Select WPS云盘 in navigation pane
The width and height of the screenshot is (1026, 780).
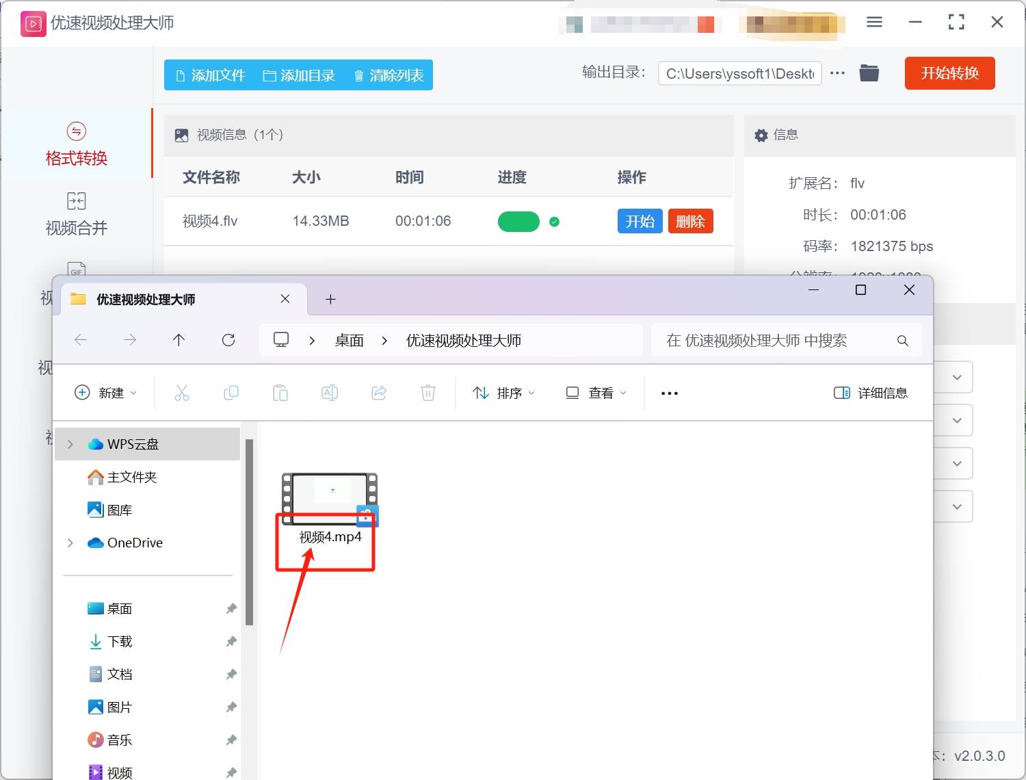click(147, 444)
